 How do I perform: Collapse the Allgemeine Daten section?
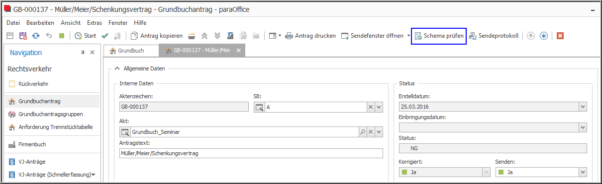click(117, 68)
